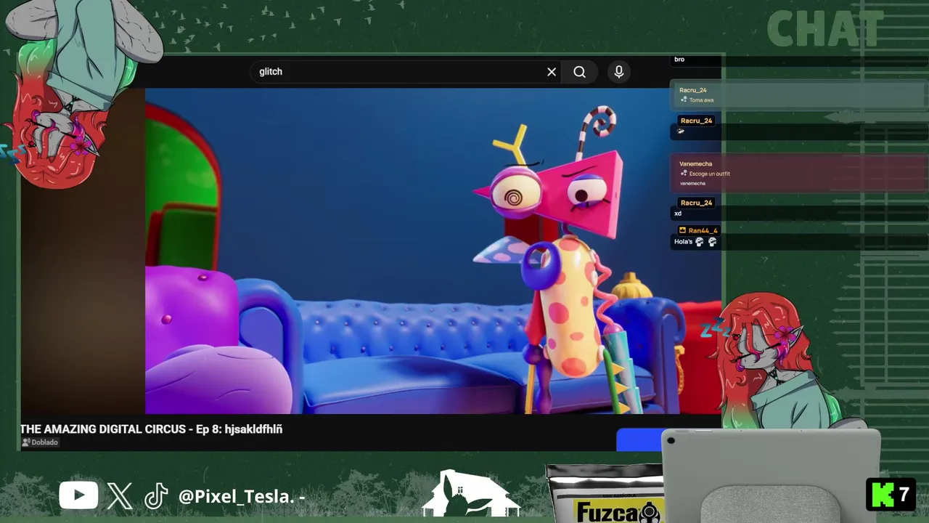Click the viewer count '7' beside Kick logo
The width and height of the screenshot is (929, 523).
coord(904,495)
